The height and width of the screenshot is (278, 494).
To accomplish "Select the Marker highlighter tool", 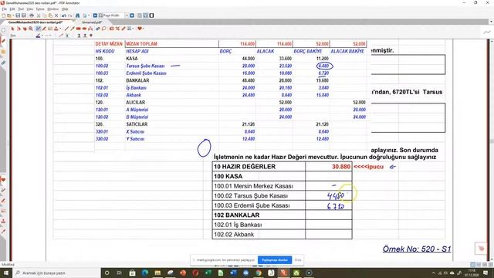I will 44,29.
